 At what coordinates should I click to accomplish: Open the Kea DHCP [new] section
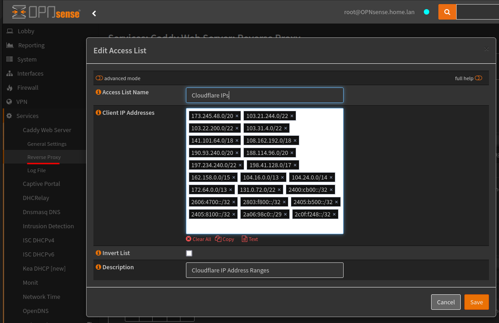(44, 268)
